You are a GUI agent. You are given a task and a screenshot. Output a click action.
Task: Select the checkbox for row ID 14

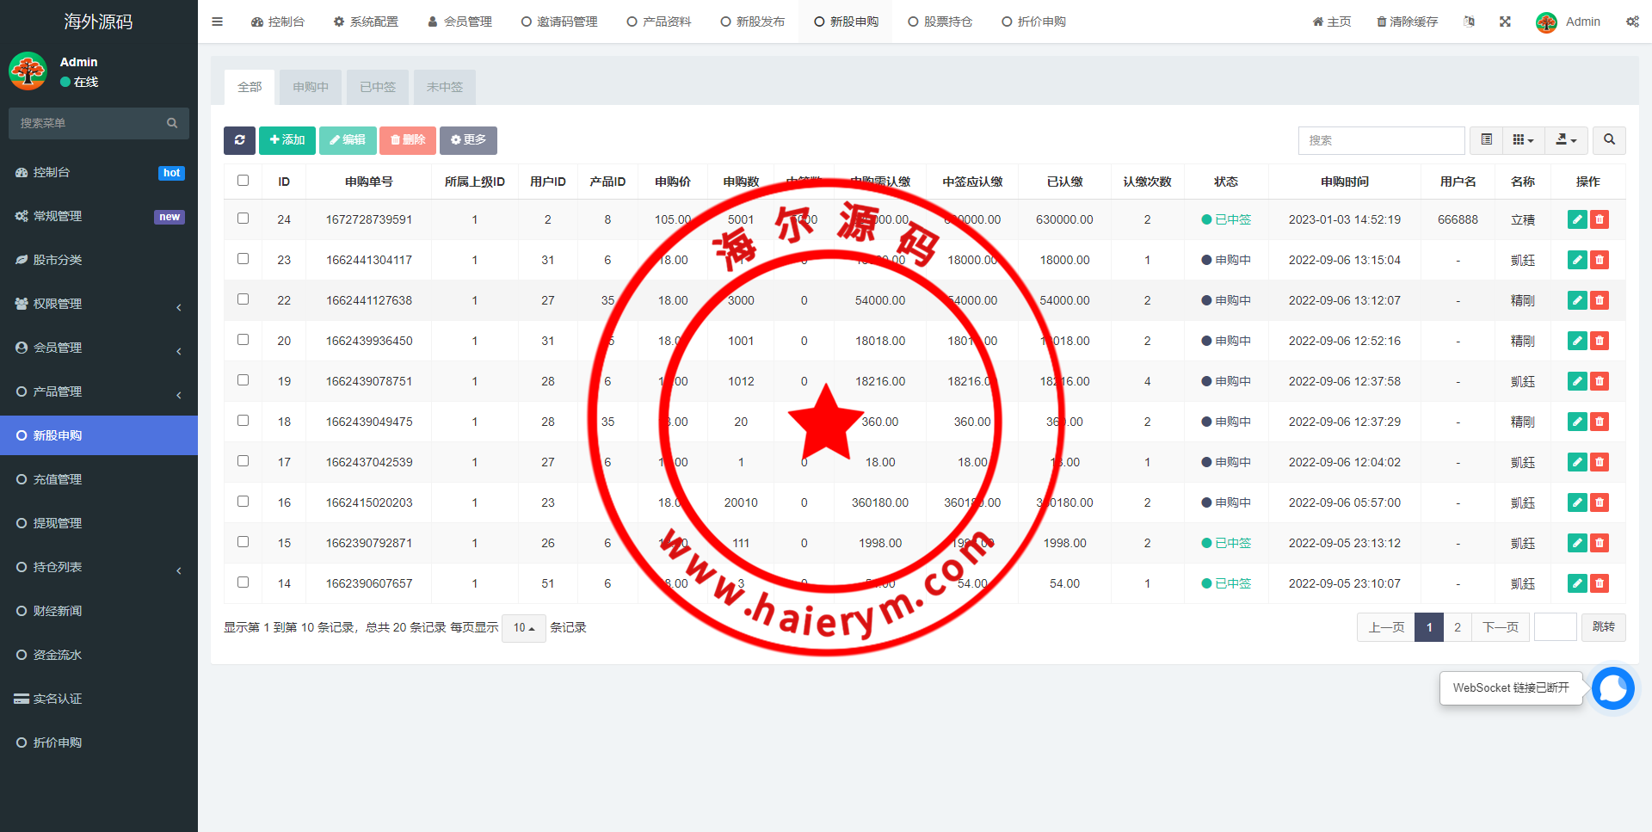pyautogui.click(x=243, y=582)
